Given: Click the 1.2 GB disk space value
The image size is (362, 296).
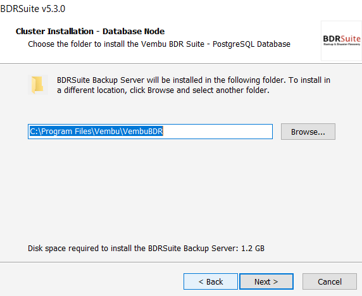Looking at the screenshot, I should [253, 248].
